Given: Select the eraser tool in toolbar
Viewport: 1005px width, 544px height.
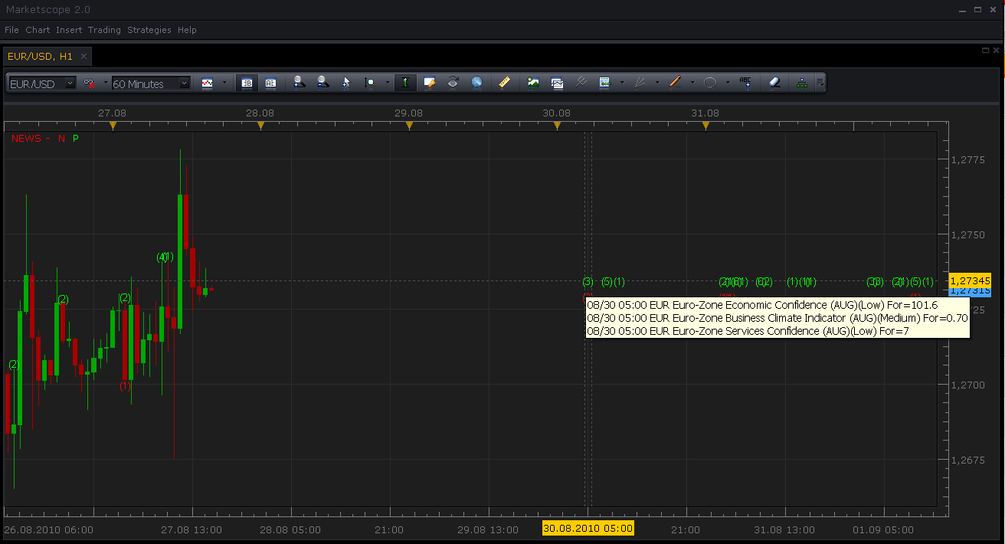Looking at the screenshot, I should point(774,83).
